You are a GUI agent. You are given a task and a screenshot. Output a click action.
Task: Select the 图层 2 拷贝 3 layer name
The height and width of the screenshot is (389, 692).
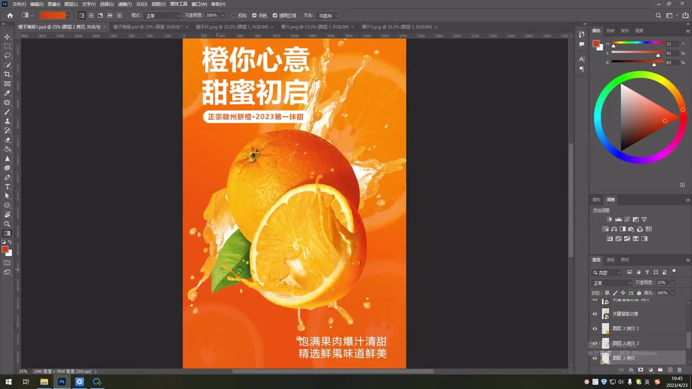[626, 328]
